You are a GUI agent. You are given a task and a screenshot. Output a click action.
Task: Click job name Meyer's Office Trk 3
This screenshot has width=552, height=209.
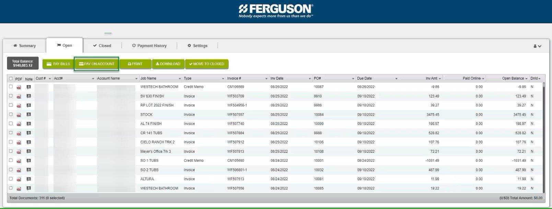[x=155, y=151]
